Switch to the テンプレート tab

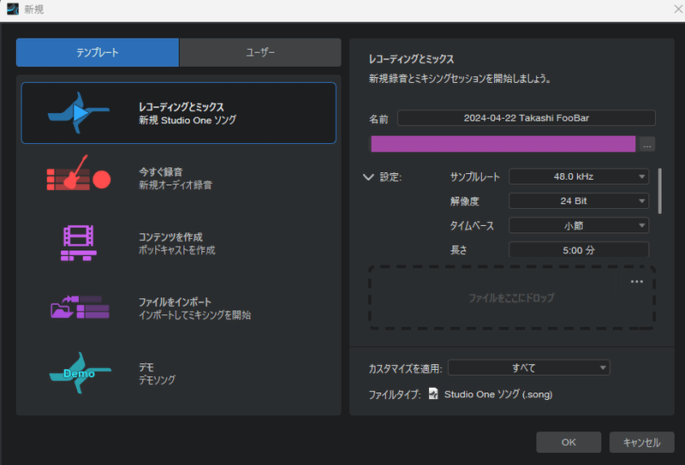coord(98,52)
